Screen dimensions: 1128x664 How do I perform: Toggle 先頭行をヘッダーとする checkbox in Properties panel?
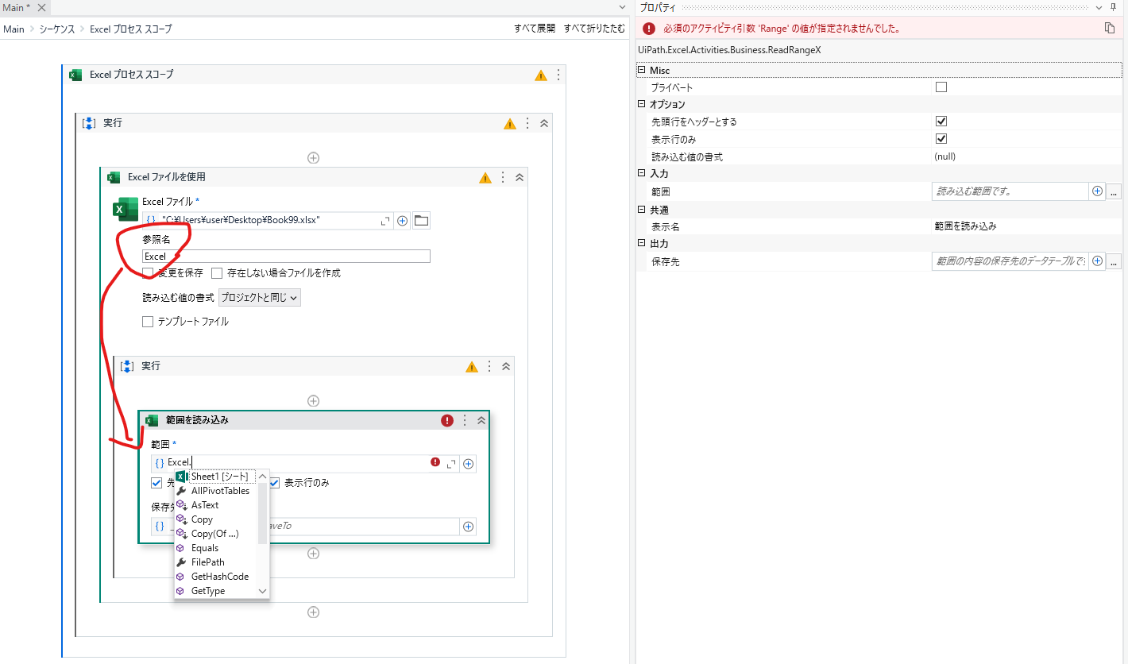941,122
